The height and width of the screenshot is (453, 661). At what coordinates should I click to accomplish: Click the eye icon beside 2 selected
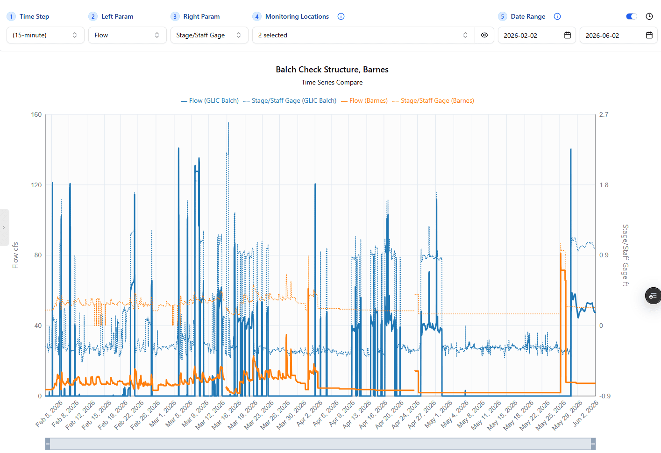484,35
